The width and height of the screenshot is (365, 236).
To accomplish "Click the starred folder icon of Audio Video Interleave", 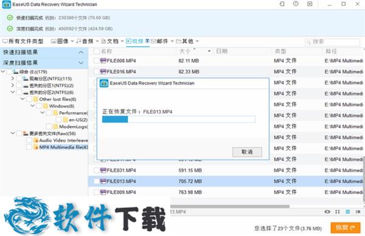I will (36, 141).
